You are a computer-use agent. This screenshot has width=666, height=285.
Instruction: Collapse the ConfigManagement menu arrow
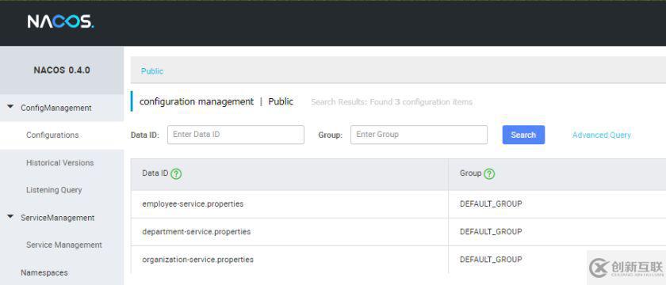pyautogui.click(x=10, y=108)
